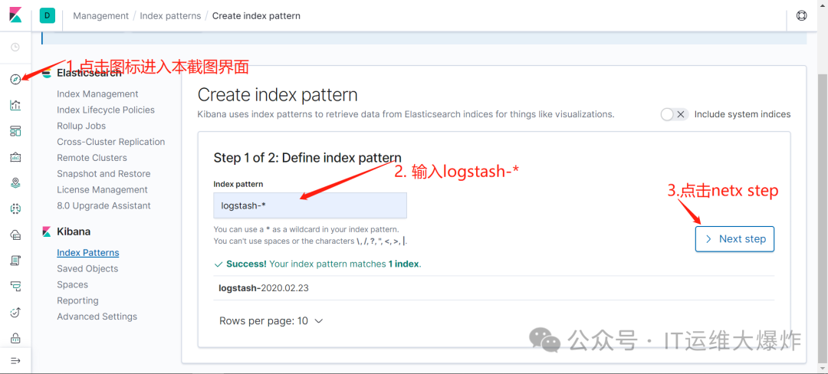Click the Next step button

pos(734,239)
